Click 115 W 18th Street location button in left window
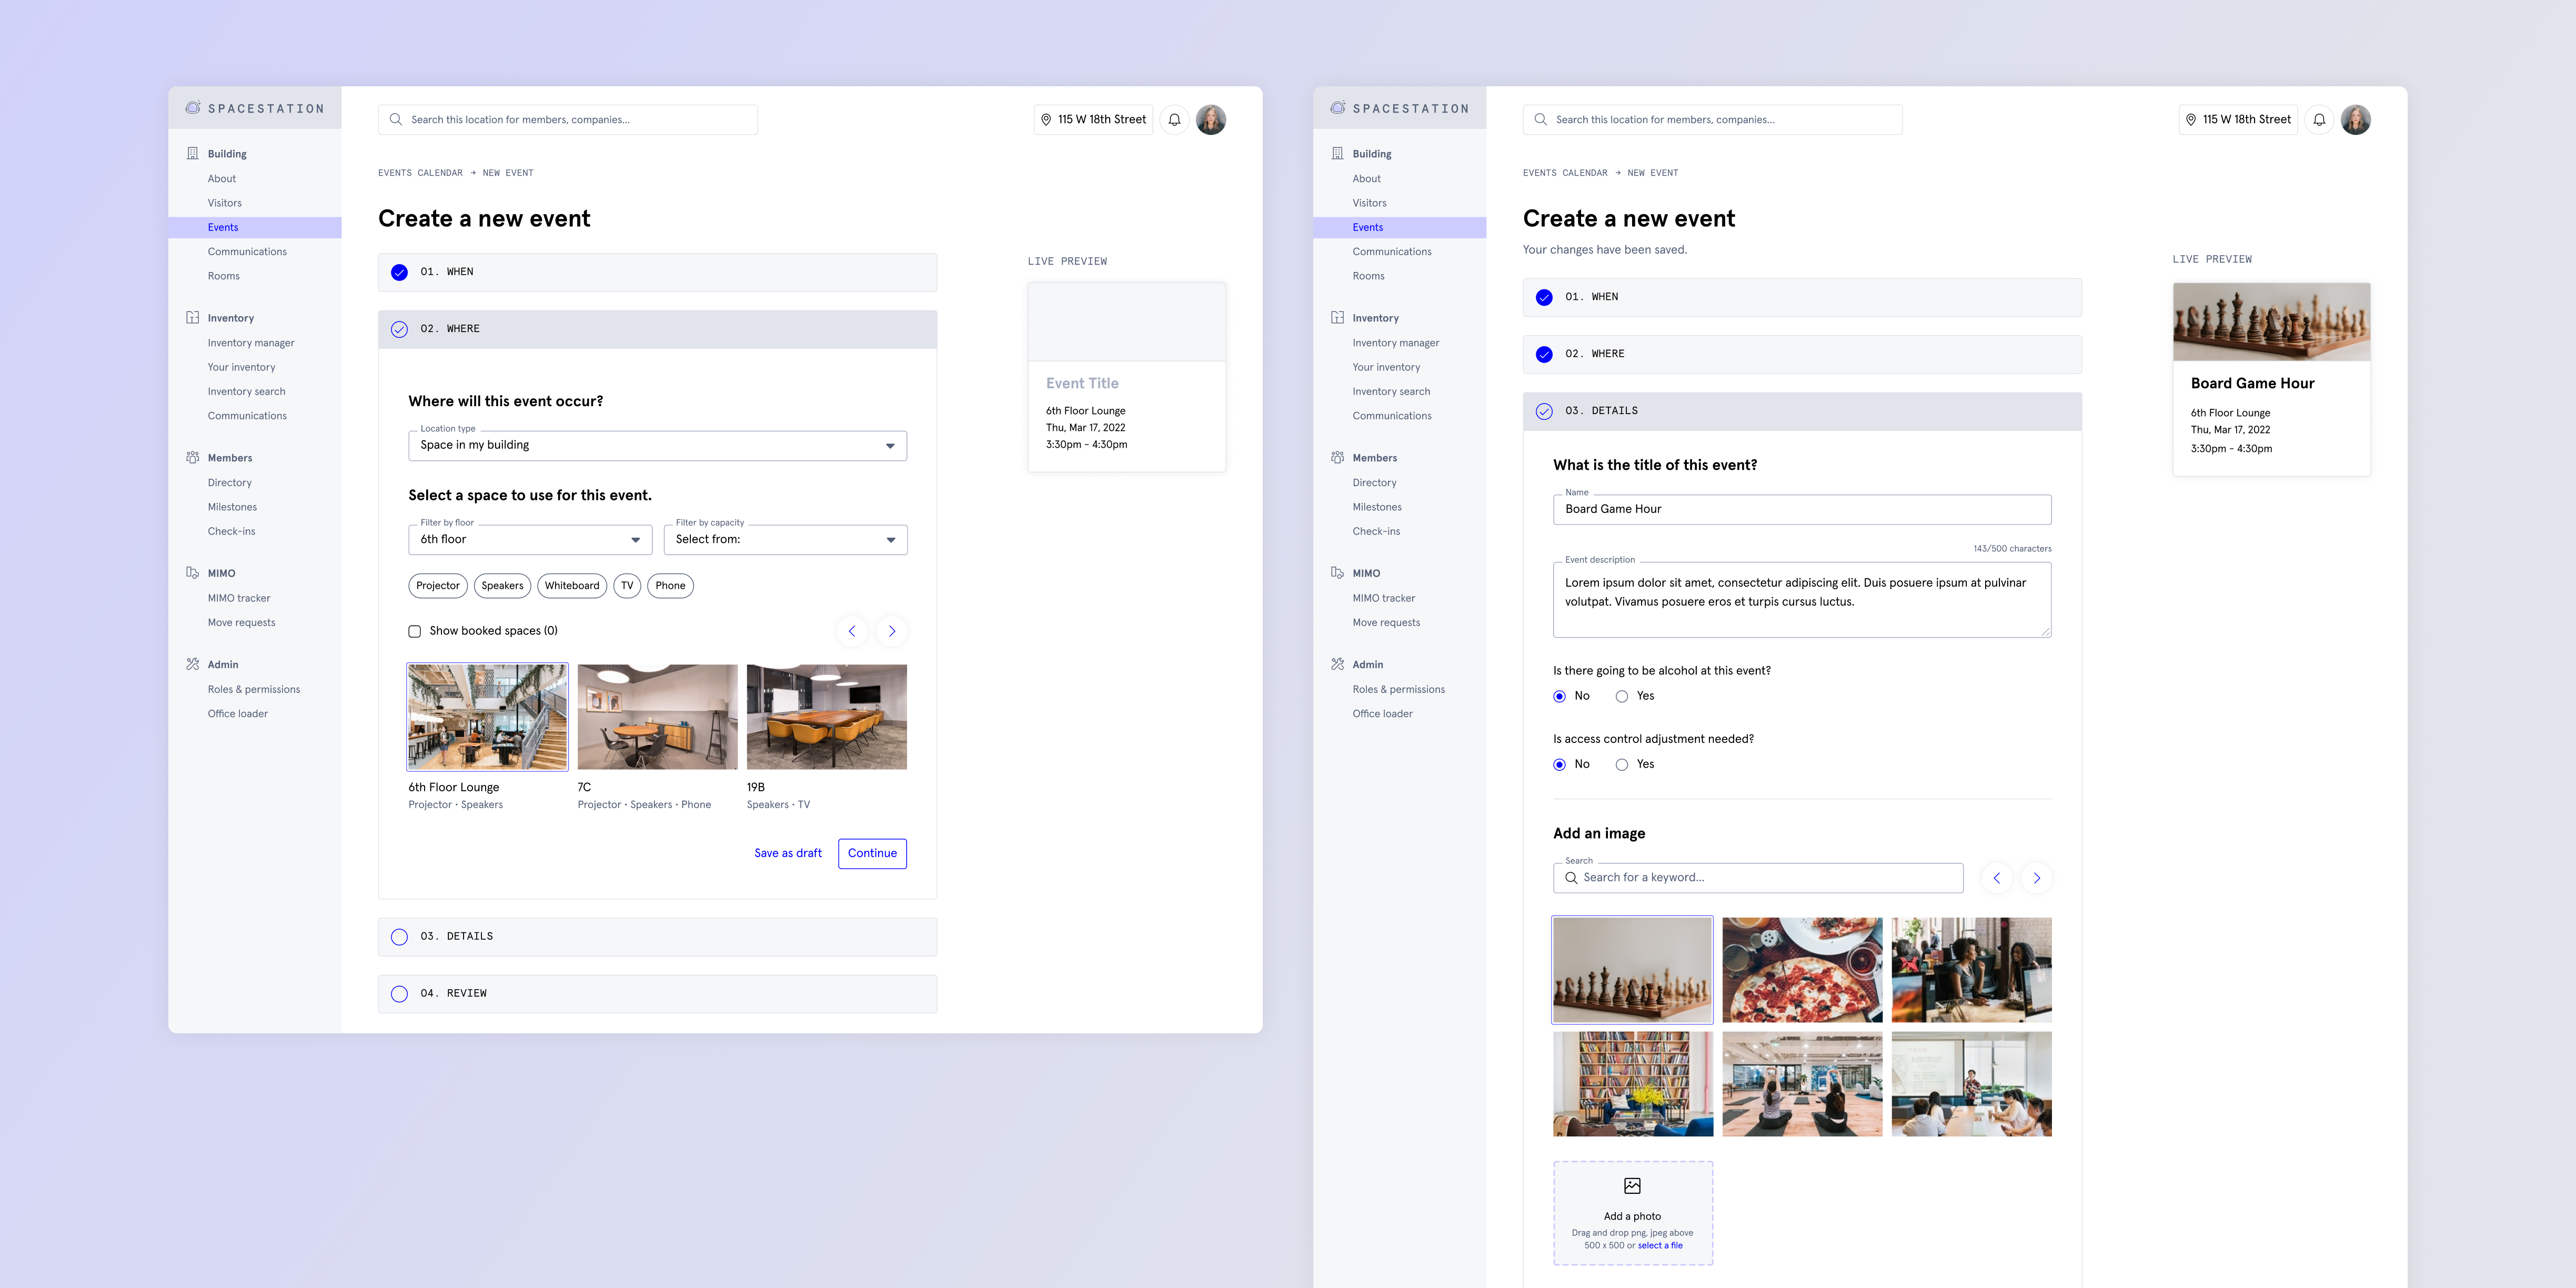Viewport: 2576px width, 1288px height. click(x=1093, y=120)
